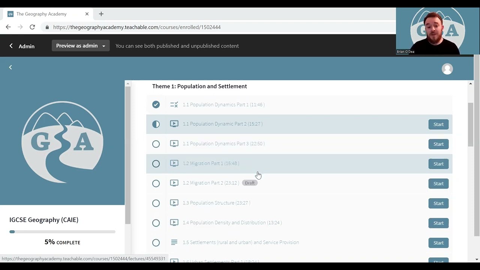Open the Preview as admin dropdown
The width and height of the screenshot is (480, 270).
point(81,46)
